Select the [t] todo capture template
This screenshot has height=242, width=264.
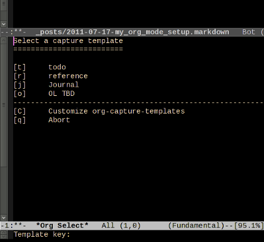(x=40, y=67)
